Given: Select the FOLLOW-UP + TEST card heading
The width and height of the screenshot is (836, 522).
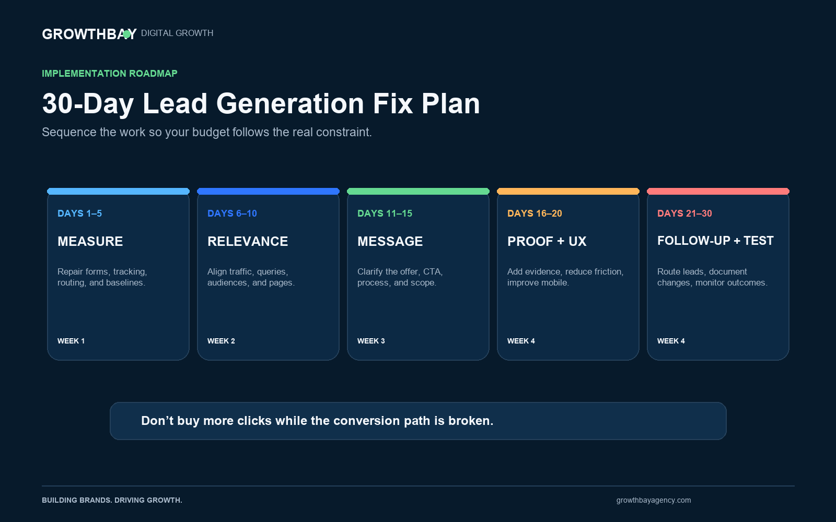Looking at the screenshot, I should [x=715, y=241].
